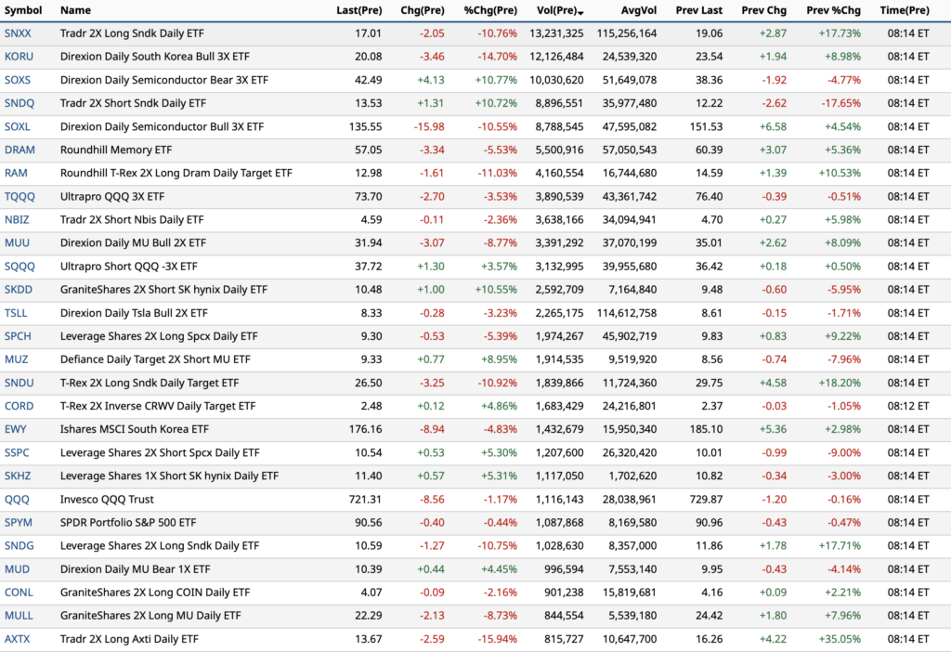Viewport: 951px width, 652px height.
Task: Open the SPYM symbol link
Action: [x=19, y=522]
